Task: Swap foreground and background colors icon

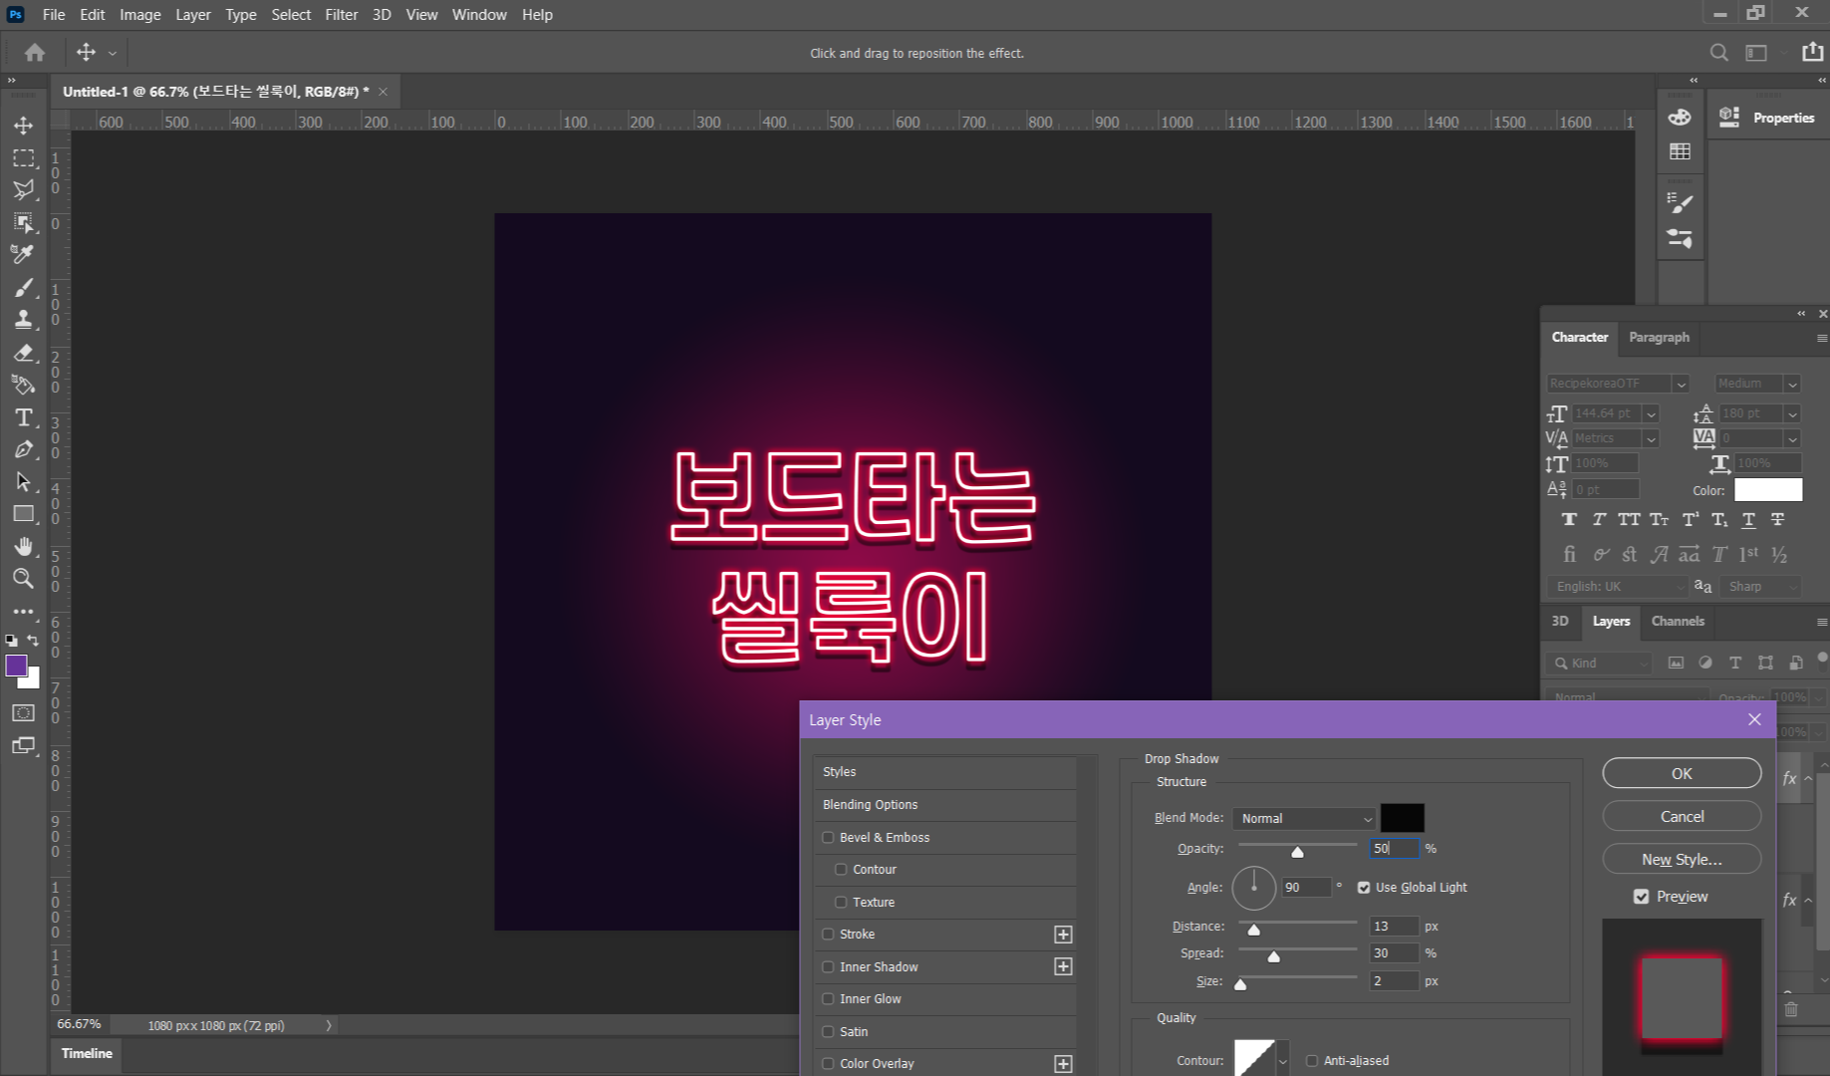Action: pos(33,641)
